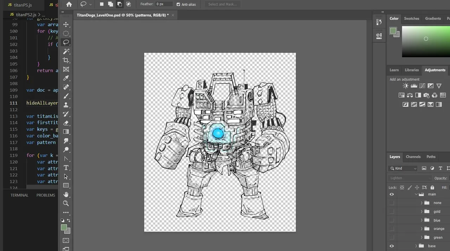Select the Eyedropper tool

coord(66,78)
